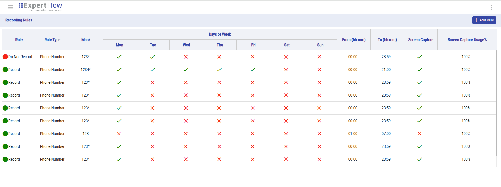Click the Screen Capture checkmark in the 21:00 rule row
501x187 pixels.
coord(419,70)
